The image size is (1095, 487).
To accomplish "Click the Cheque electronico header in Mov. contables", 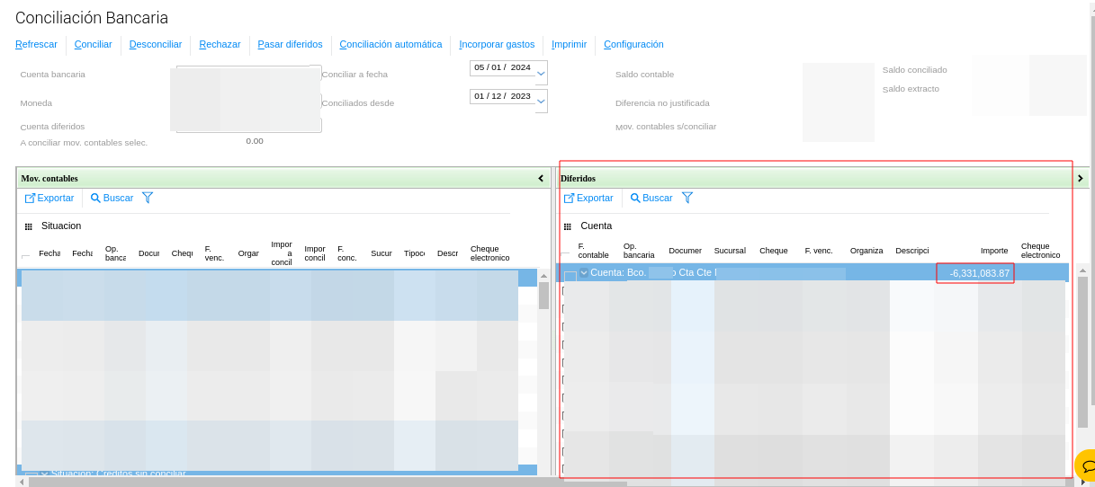I will [x=490, y=253].
